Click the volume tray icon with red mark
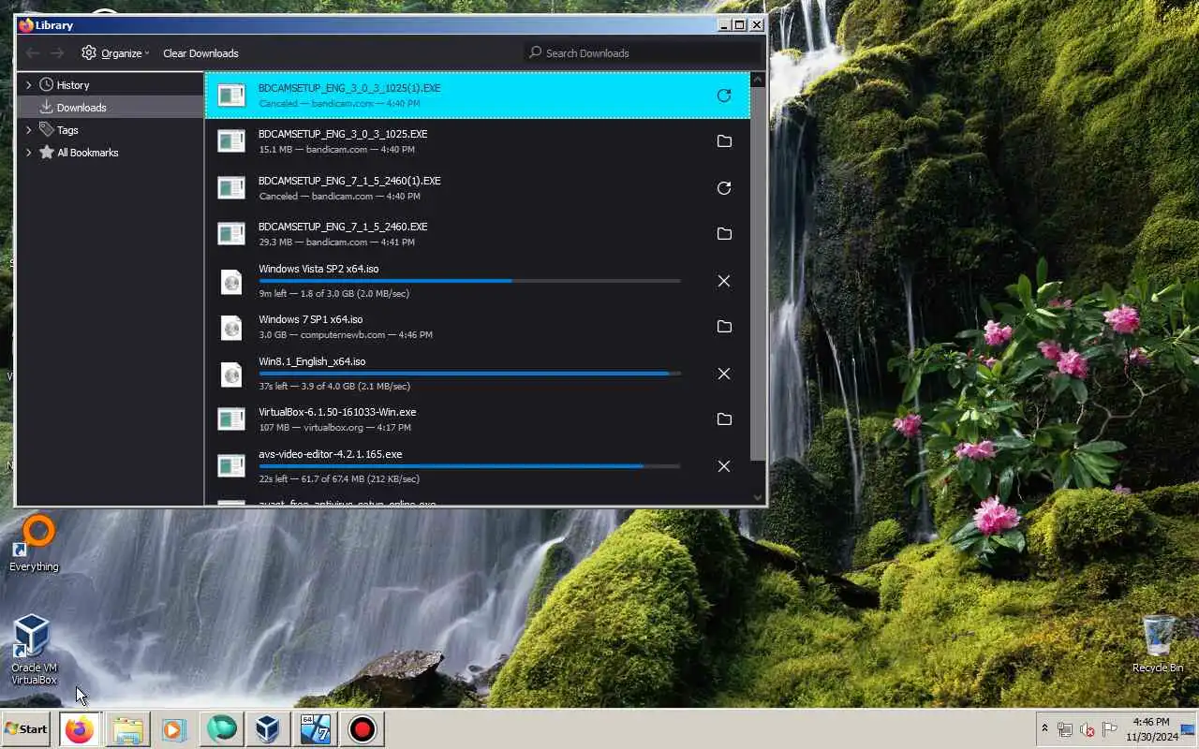This screenshot has height=749, width=1199. (1088, 729)
